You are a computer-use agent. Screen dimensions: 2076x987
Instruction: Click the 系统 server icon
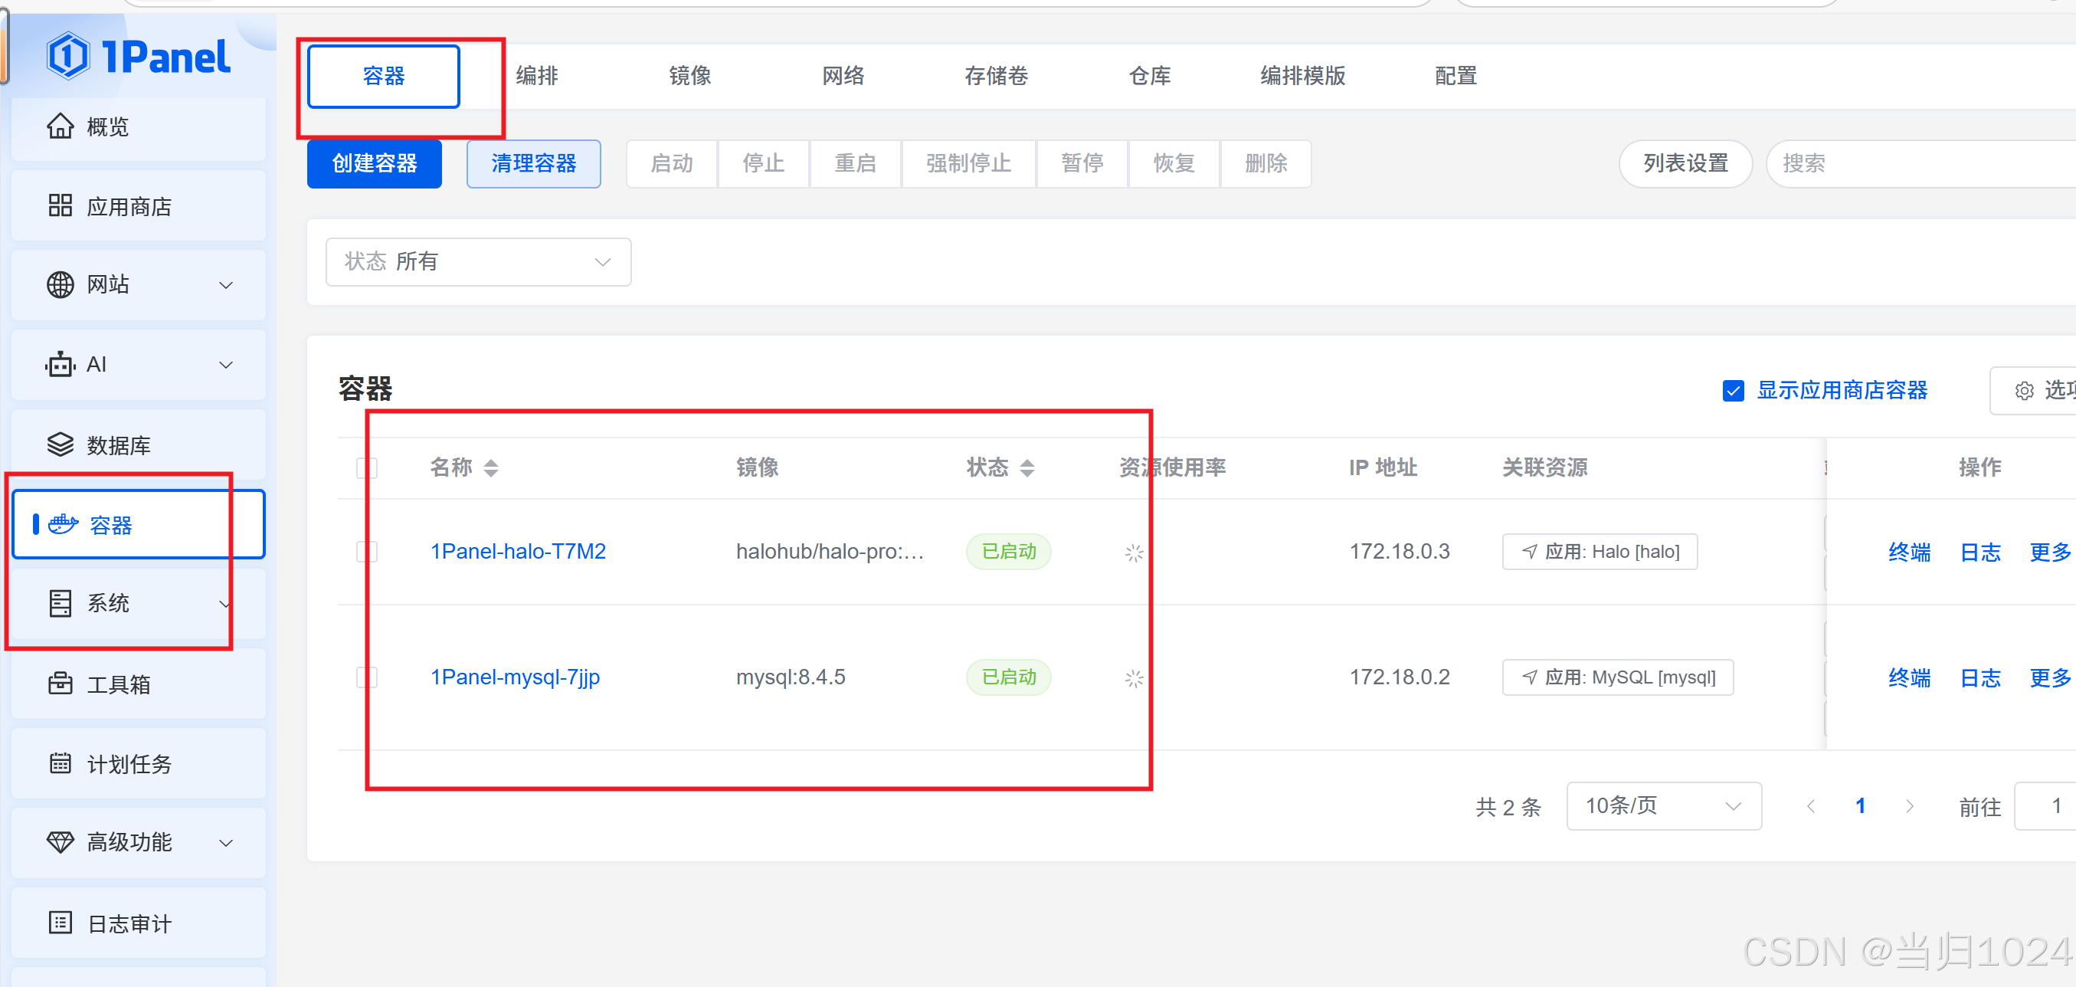click(x=61, y=603)
